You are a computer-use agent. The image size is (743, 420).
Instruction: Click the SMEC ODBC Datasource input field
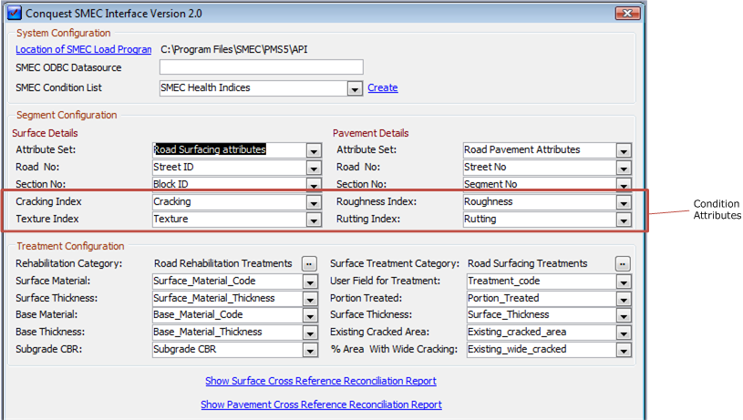click(262, 67)
